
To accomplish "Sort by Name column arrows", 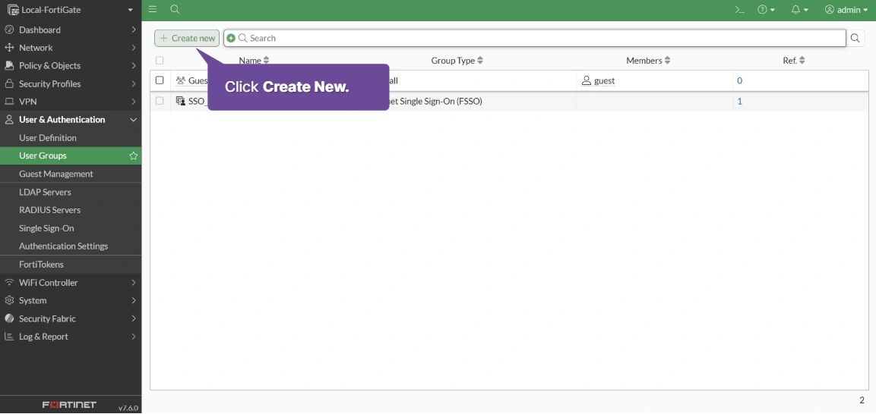I will (266, 60).
